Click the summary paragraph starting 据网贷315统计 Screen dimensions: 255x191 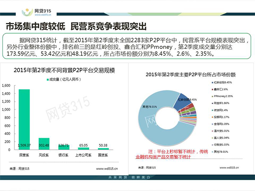pos(127,47)
